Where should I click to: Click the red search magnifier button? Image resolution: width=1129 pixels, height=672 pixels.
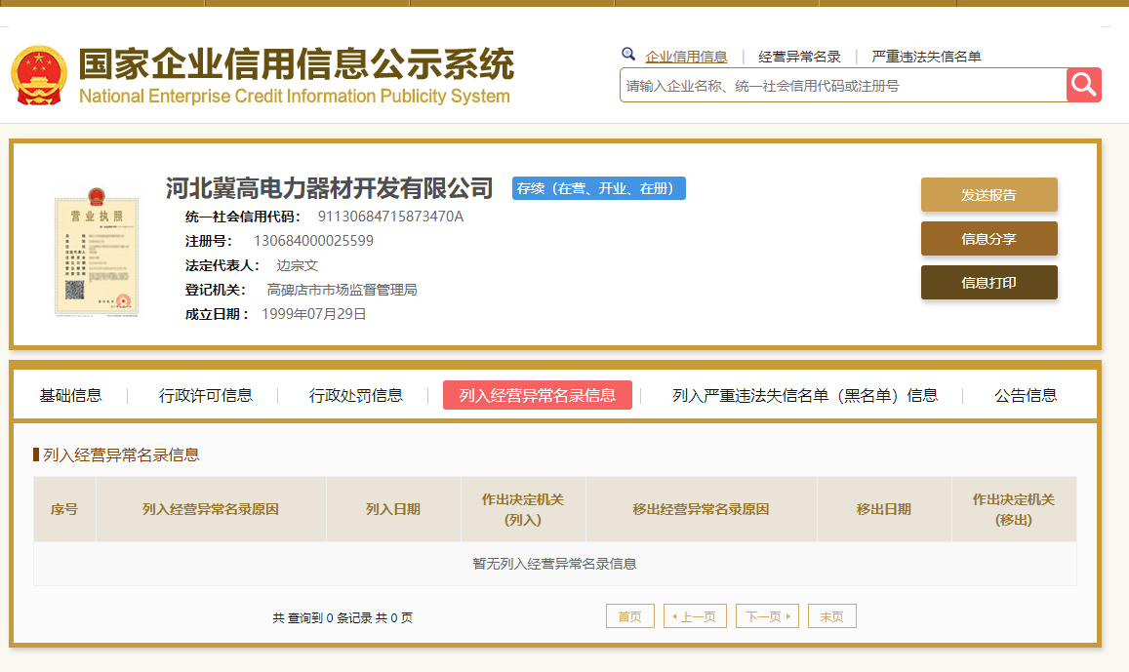pos(1084,85)
